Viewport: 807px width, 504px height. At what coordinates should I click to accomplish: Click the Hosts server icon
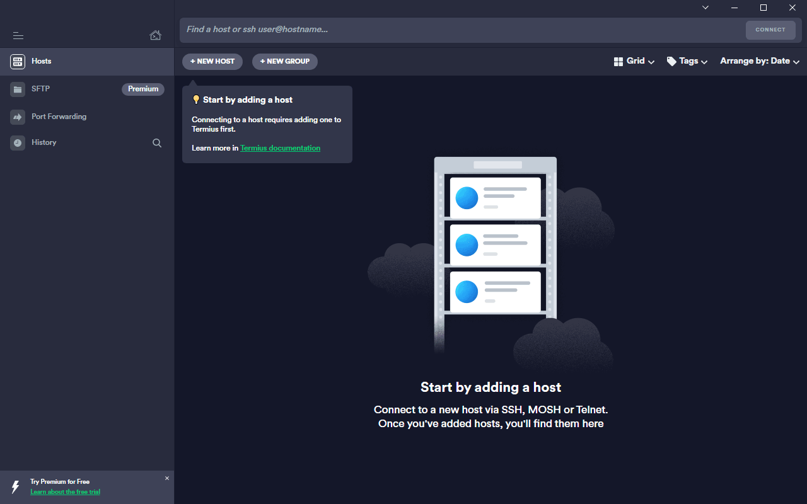pyautogui.click(x=18, y=61)
